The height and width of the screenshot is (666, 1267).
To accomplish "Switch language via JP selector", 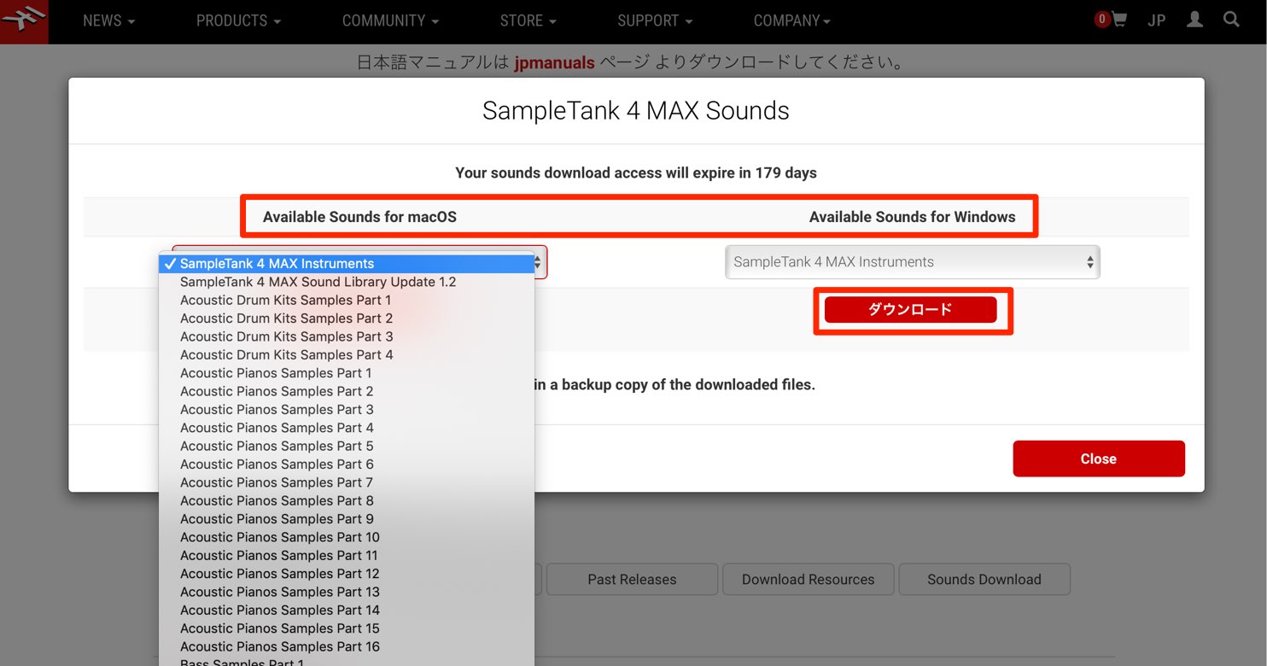I will (1157, 20).
